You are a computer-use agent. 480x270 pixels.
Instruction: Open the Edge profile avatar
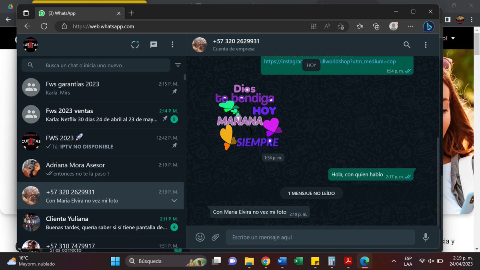pos(394,26)
